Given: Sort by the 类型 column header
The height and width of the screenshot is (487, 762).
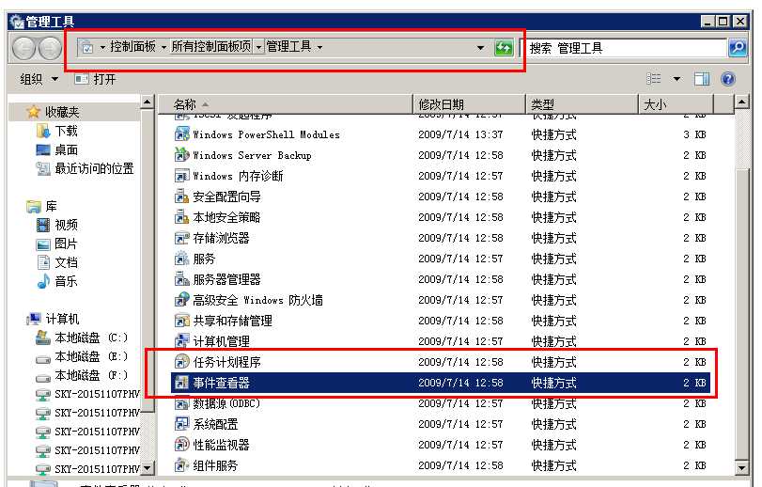Looking at the screenshot, I should point(583,104).
